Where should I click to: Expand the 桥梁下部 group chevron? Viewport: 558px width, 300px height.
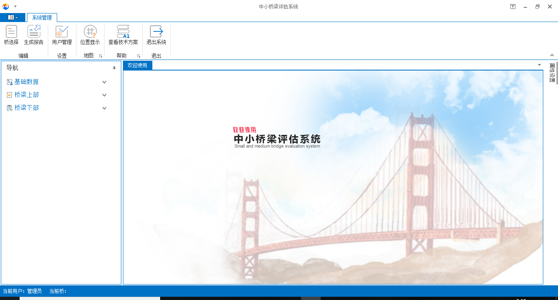click(x=104, y=108)
